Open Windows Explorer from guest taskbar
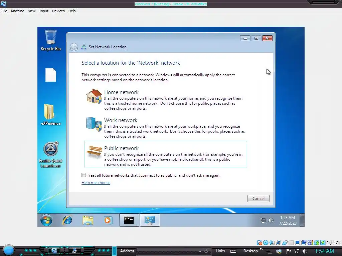The image size is (342, 256). [88, 220]
